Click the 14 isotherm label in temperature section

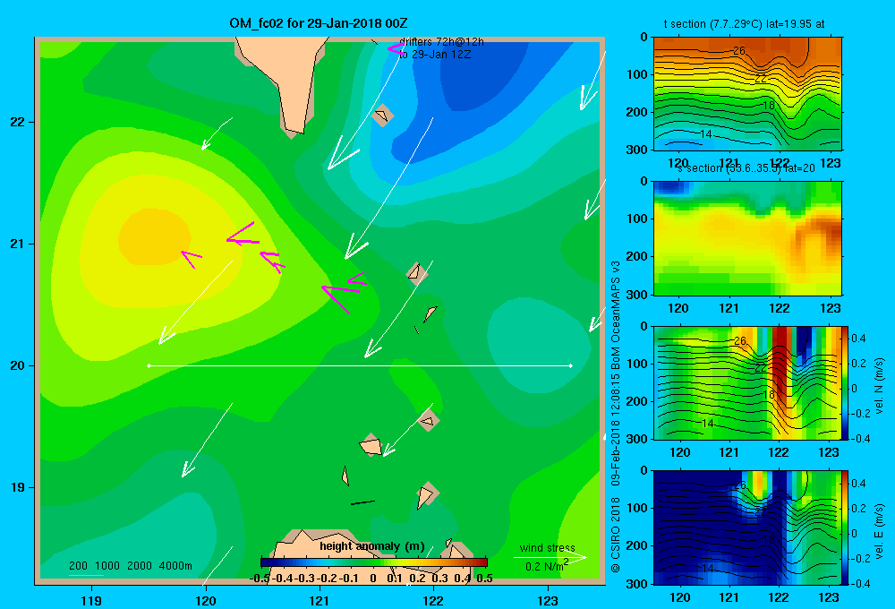point(705,133)
